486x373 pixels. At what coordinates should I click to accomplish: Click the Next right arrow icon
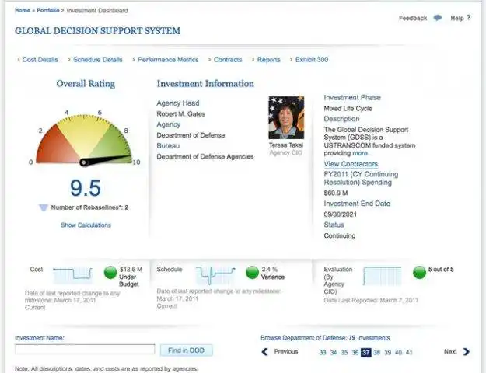coord(467,351)
